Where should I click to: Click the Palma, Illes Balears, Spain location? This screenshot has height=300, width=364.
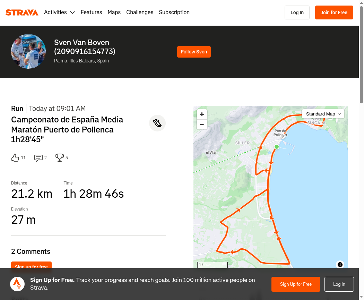81,61
